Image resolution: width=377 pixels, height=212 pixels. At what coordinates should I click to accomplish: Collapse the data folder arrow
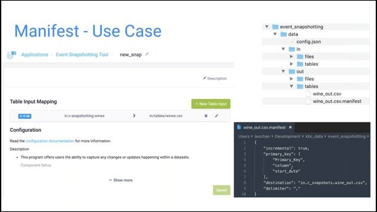click(x=275, y=34)
